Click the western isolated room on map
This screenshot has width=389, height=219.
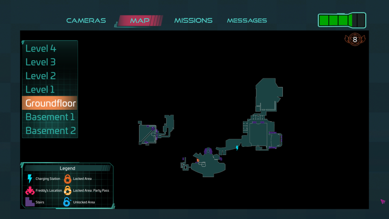(147, 134)
